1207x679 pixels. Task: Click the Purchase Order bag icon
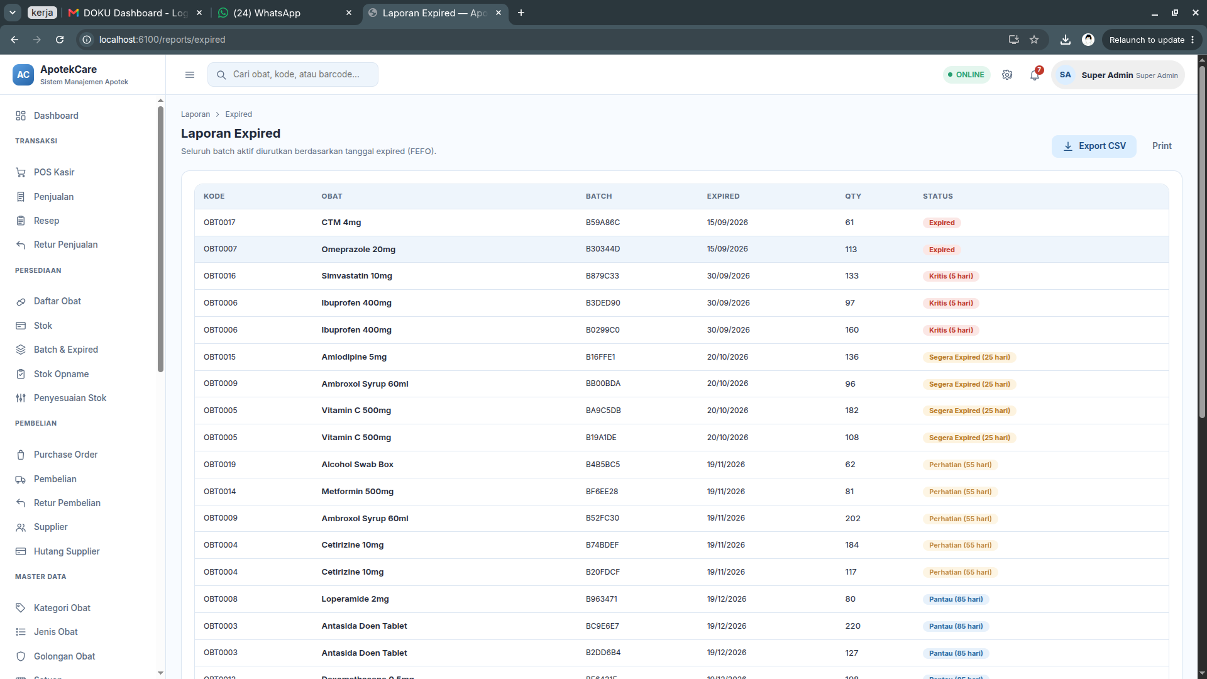point(21,455)
